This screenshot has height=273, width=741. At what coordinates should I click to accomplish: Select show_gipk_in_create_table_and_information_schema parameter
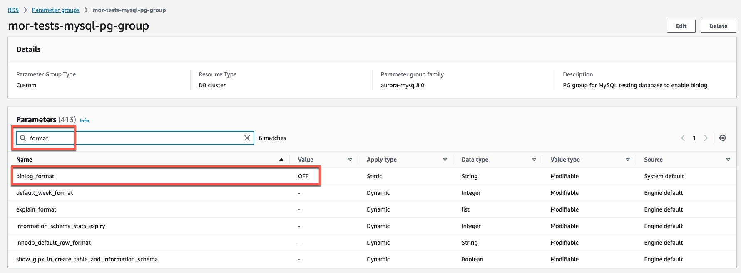87,259
